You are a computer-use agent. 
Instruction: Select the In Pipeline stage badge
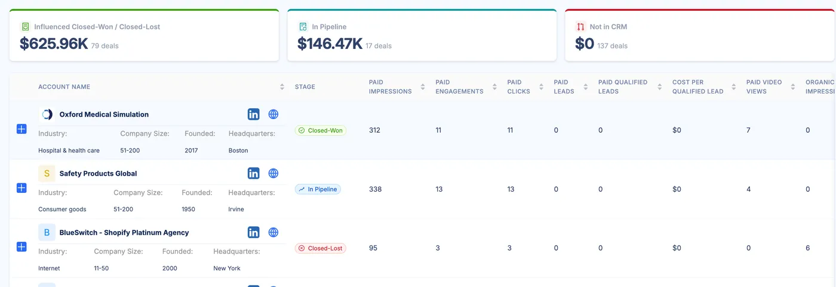318,189
